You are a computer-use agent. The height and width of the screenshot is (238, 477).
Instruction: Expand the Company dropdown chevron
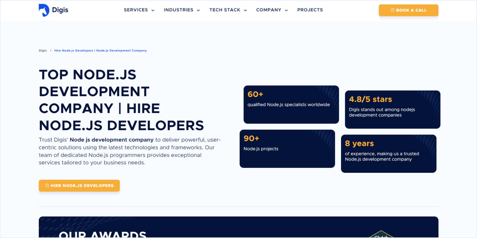coord(286,10)
